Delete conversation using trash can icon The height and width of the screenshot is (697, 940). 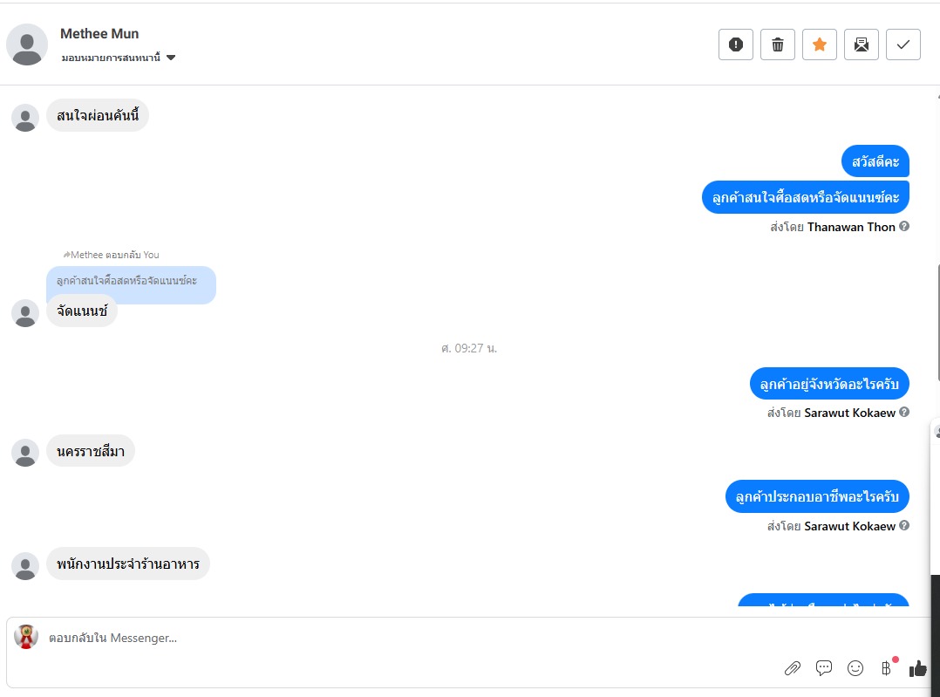778,44
